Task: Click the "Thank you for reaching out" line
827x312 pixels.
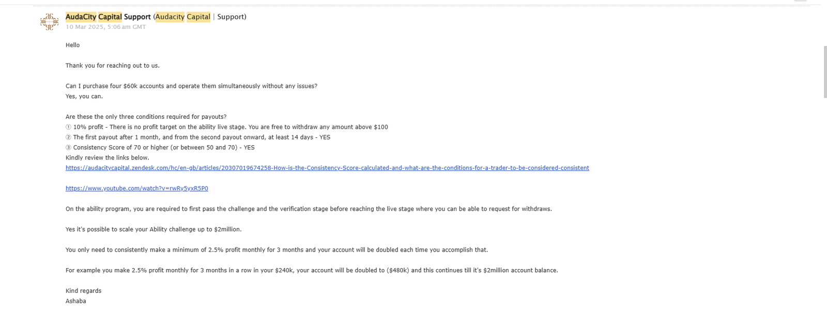Action: click(x=112, y=66)
